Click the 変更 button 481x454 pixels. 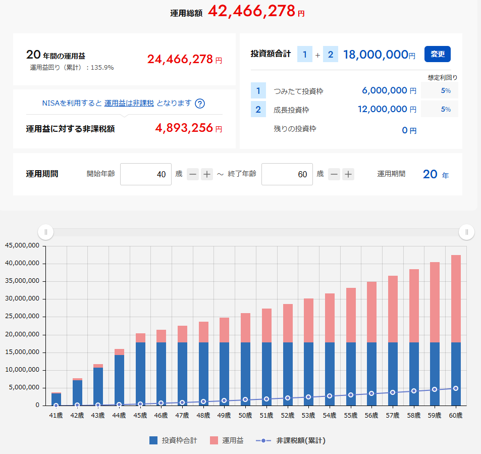pyautogui.click(x=437, y=54)
